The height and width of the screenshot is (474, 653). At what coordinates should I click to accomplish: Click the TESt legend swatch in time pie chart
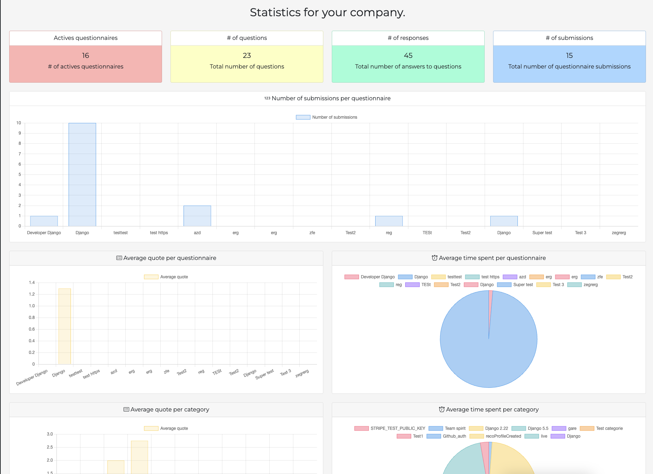412,285
